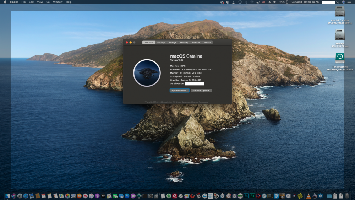
Task: Open Notification Center in menu bar
Action: (x=349, y=2)
